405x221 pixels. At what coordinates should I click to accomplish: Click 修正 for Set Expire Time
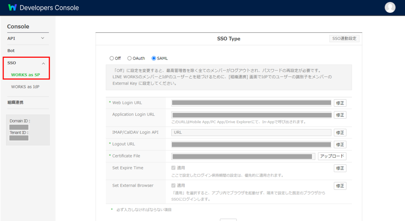pyautogui.click(x=340, y=168)
